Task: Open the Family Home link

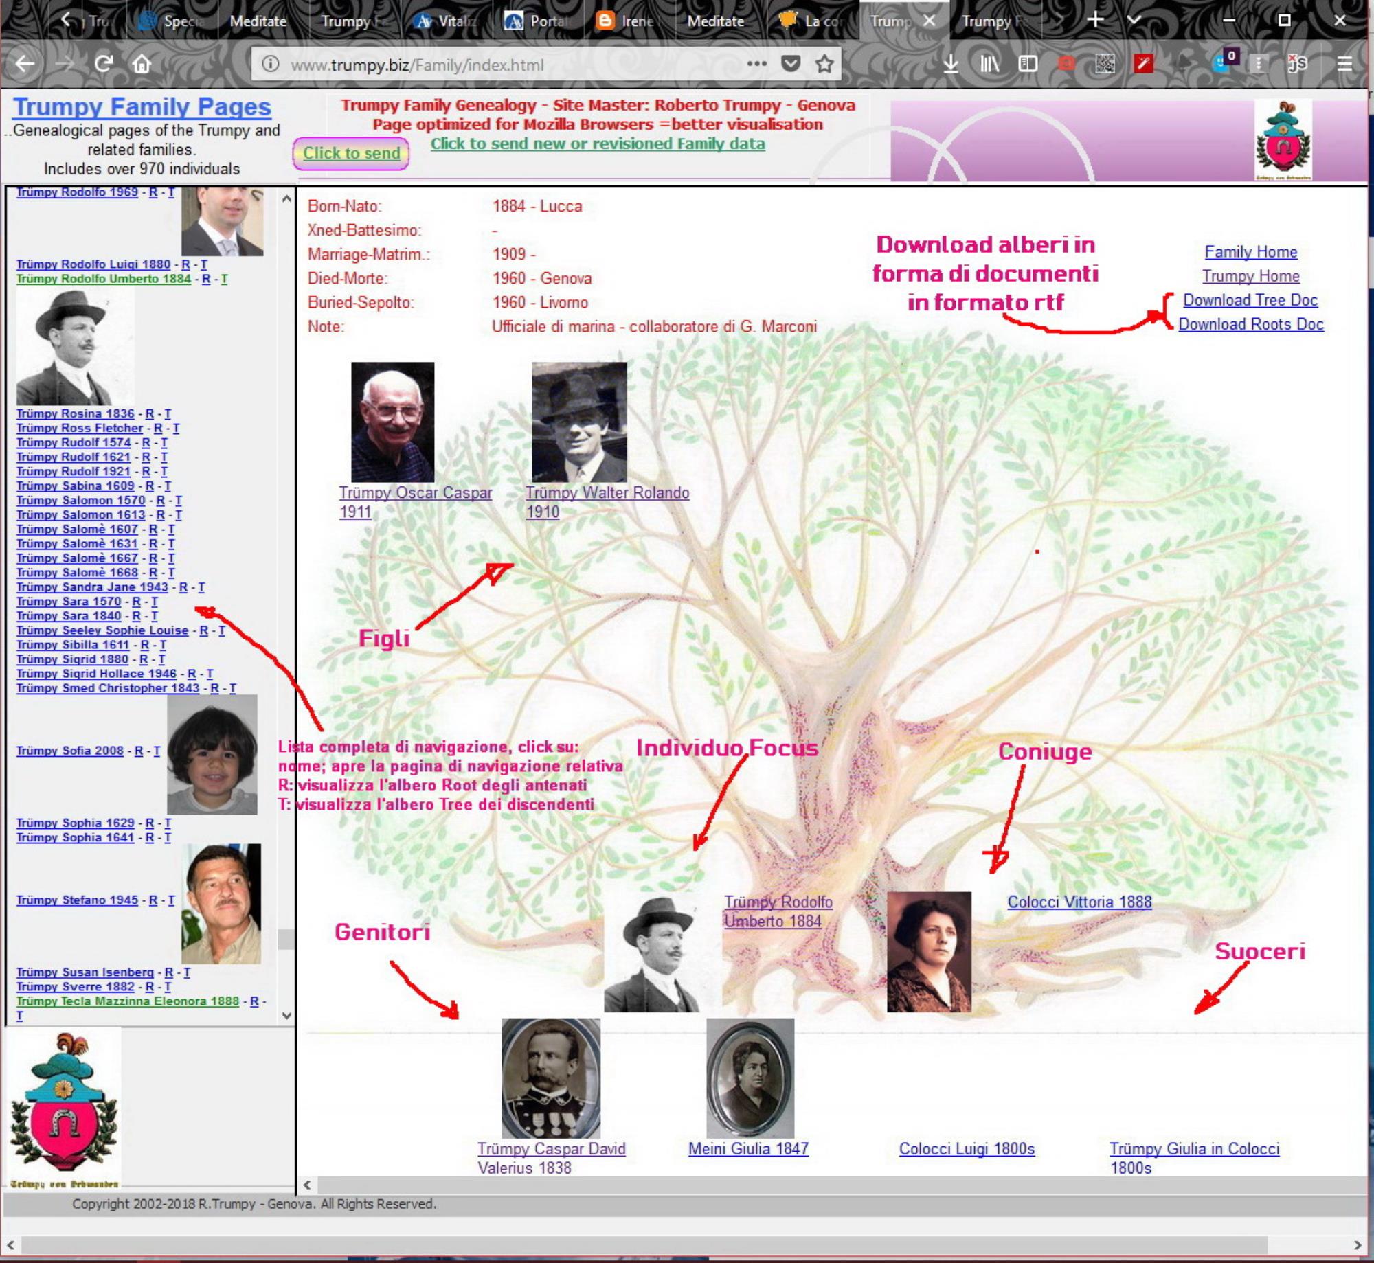Action: [x=1251, y=251]
